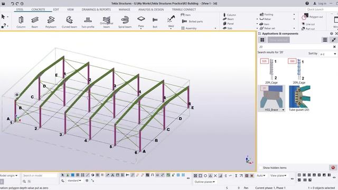Open the Sort by dropdown

328,54
